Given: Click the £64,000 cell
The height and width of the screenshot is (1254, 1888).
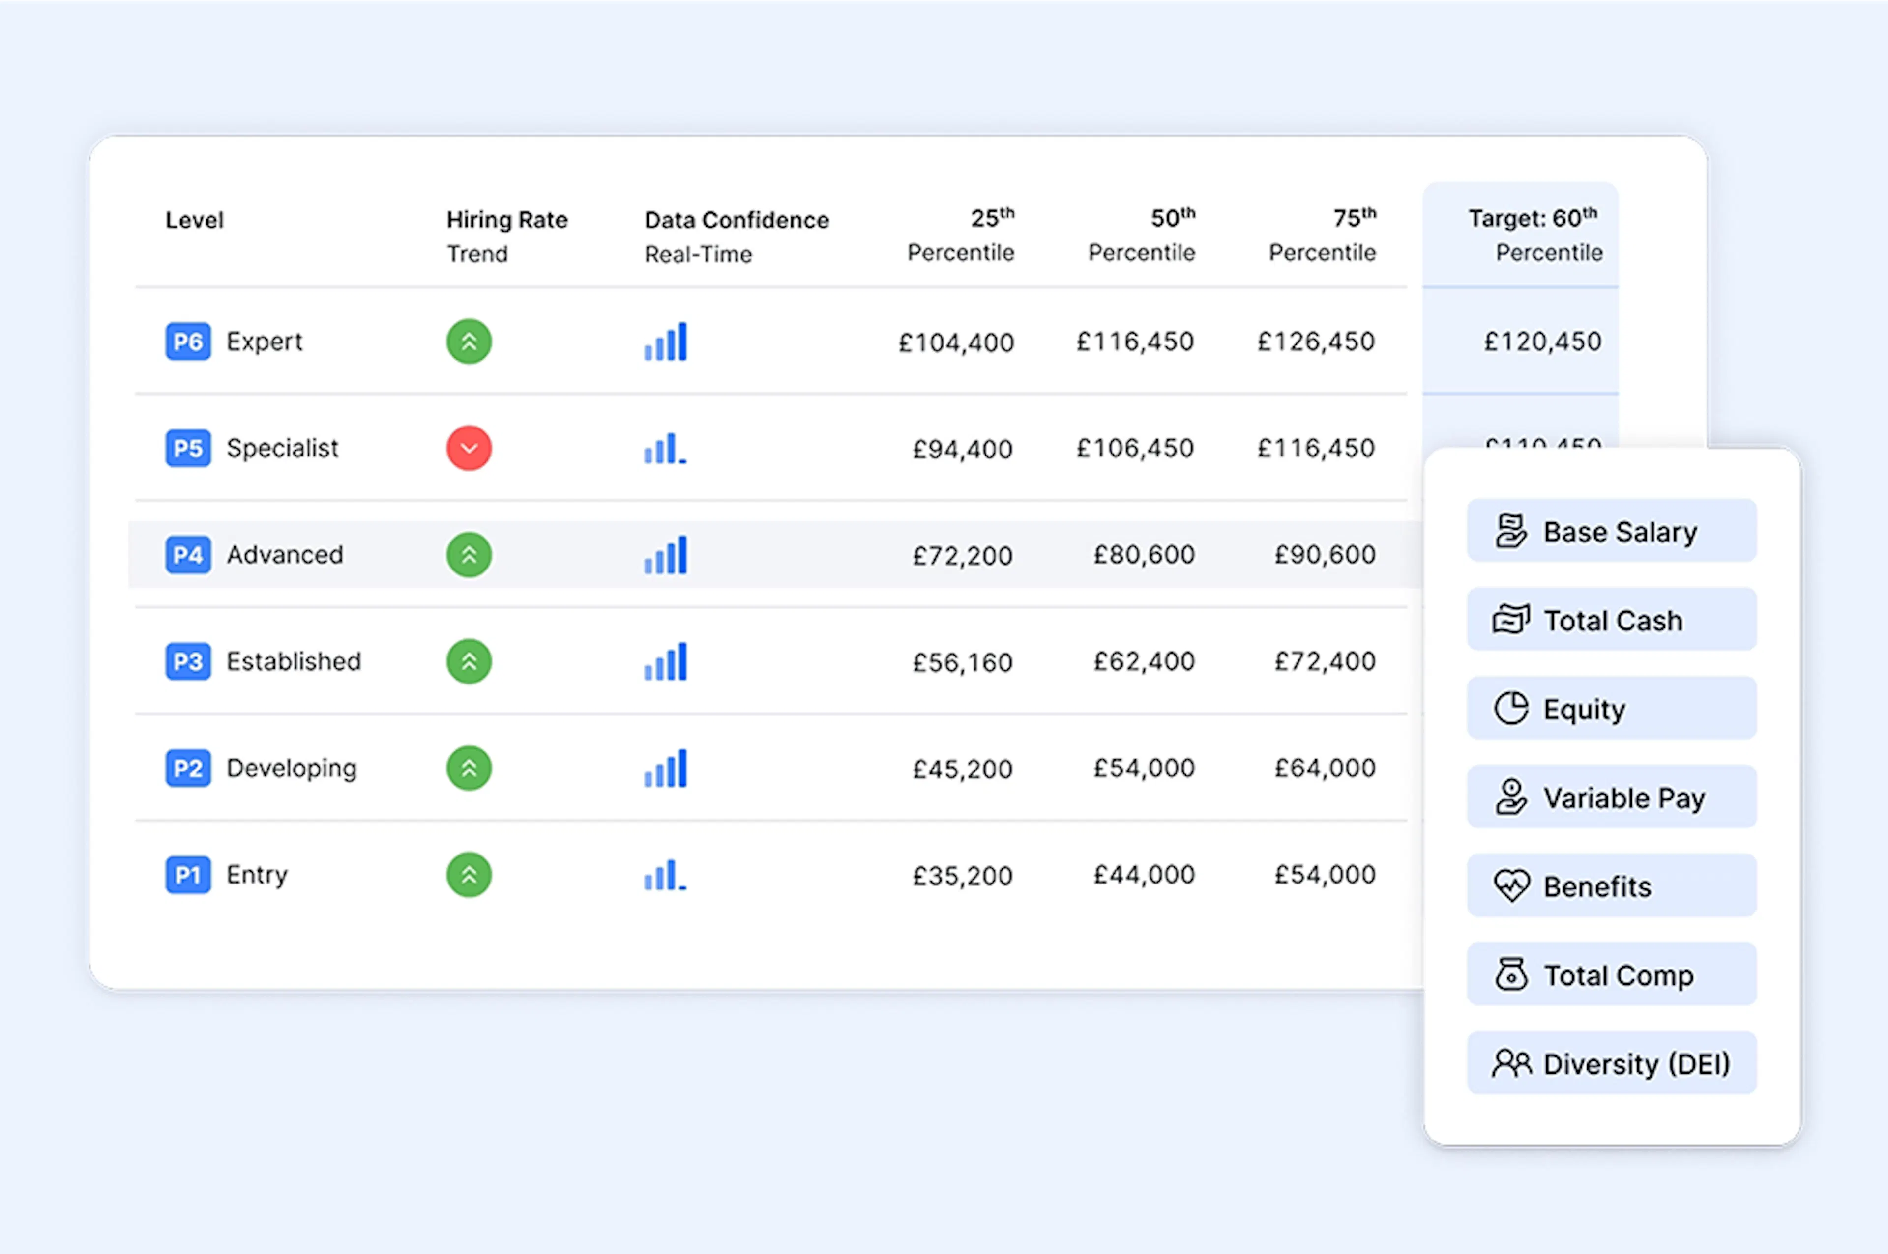Looking at the screenshot, I should coord(1325,769).
